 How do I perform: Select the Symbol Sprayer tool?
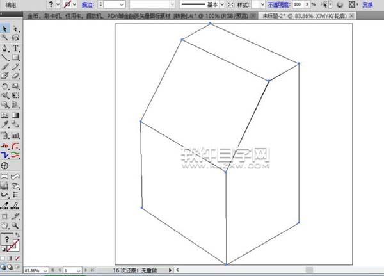[x=4, y=136]
